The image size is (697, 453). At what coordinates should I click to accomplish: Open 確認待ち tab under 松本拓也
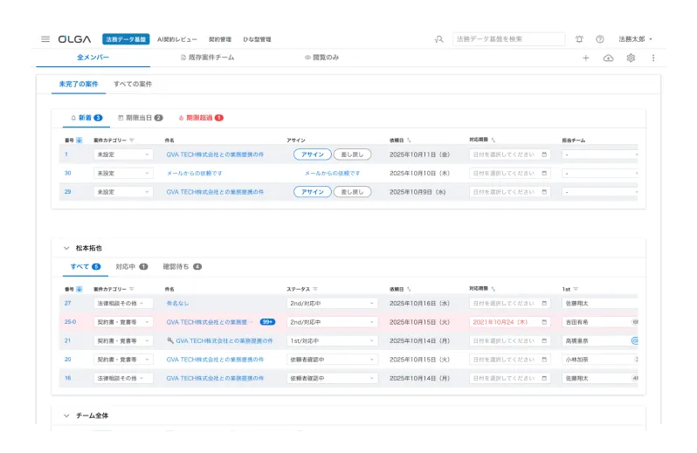pos(183,266)
